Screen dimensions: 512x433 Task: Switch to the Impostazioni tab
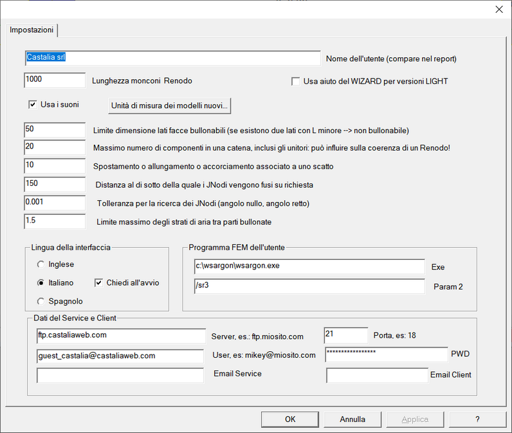coord(32,30)
